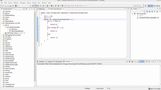Screen dimensions: 161x90
Task: Open the Window menu
Action: click(44, 3)
